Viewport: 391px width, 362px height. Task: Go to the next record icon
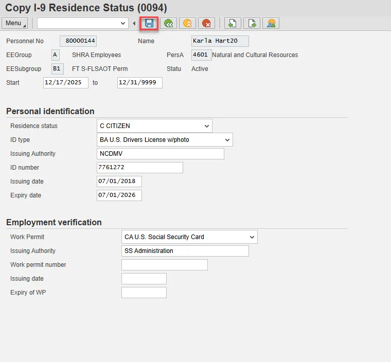click(x=252, y=23)
